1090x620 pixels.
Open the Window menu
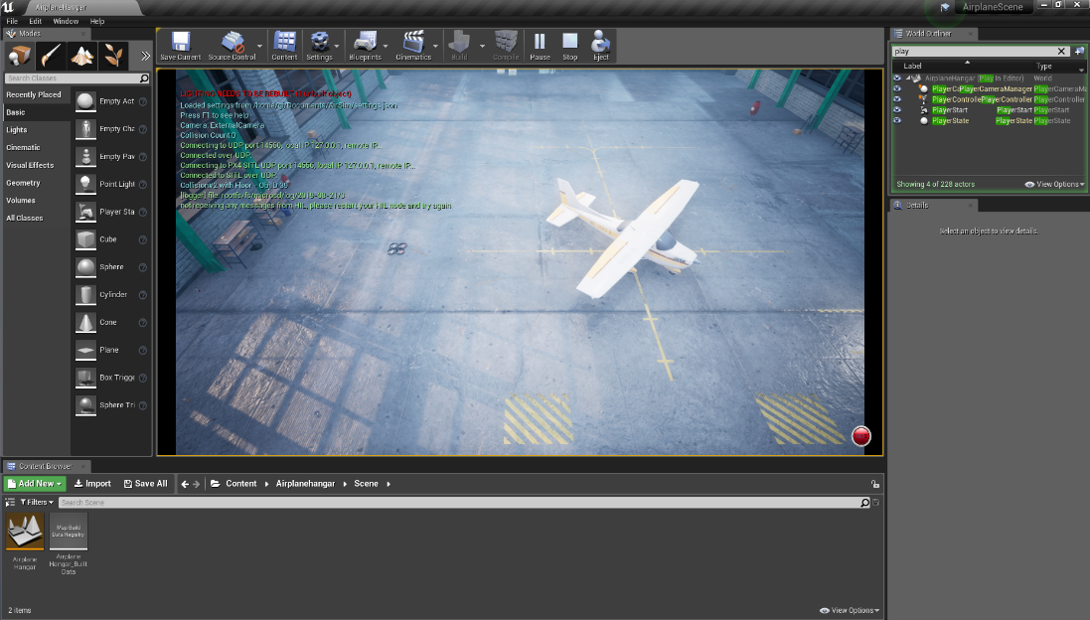(x=66, y=21)
